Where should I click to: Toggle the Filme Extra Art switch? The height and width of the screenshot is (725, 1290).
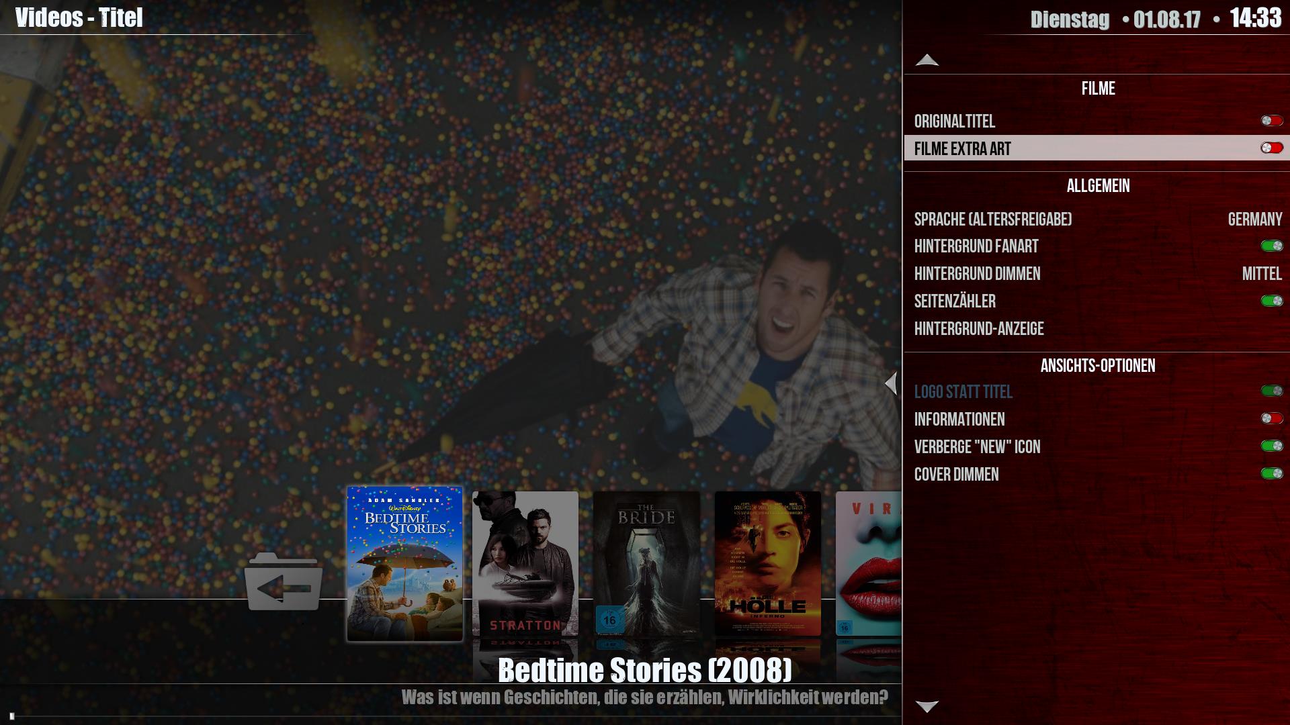[x=1272, y=148]
